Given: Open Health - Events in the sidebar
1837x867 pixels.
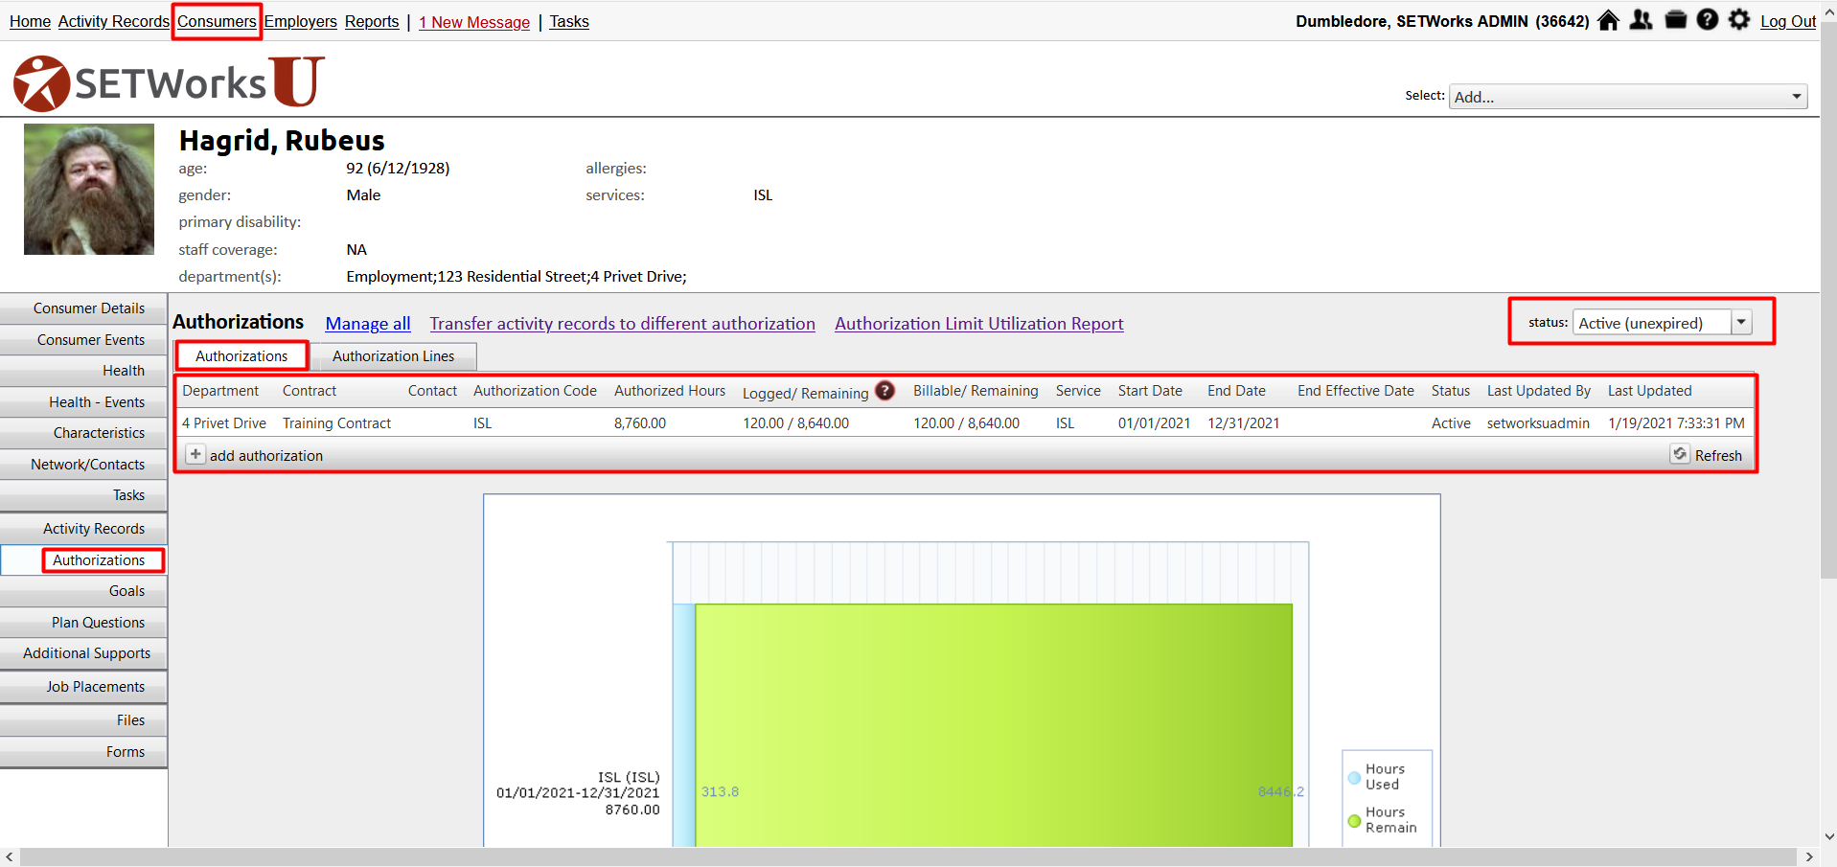Looking at the screenshot, I should [83, 402].
